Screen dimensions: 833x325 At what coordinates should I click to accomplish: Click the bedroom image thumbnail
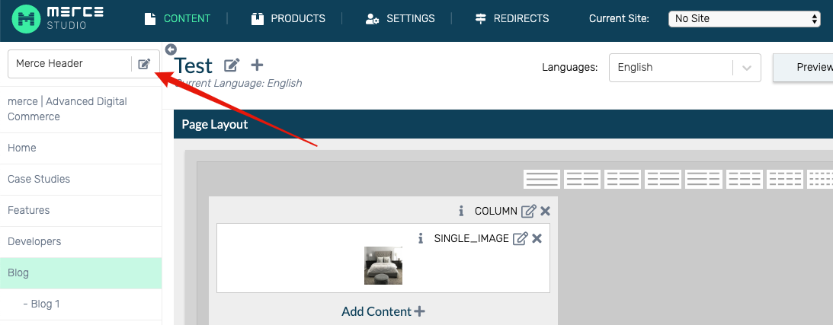point(383,266)
